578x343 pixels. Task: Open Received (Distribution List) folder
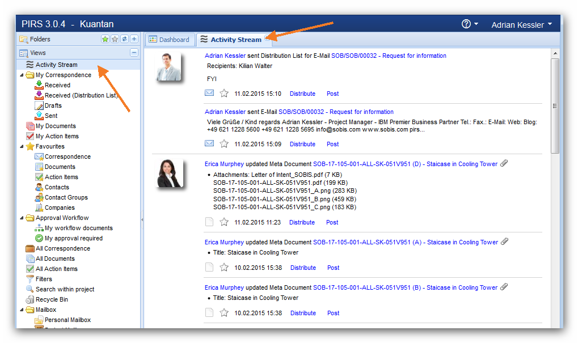click(x=80, y=95)
